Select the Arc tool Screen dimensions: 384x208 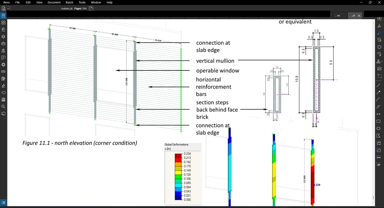379,100
